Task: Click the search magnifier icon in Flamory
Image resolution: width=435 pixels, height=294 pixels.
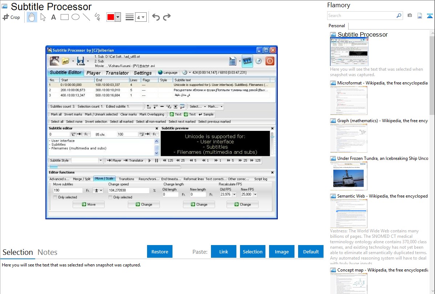Action: point(399,16)
